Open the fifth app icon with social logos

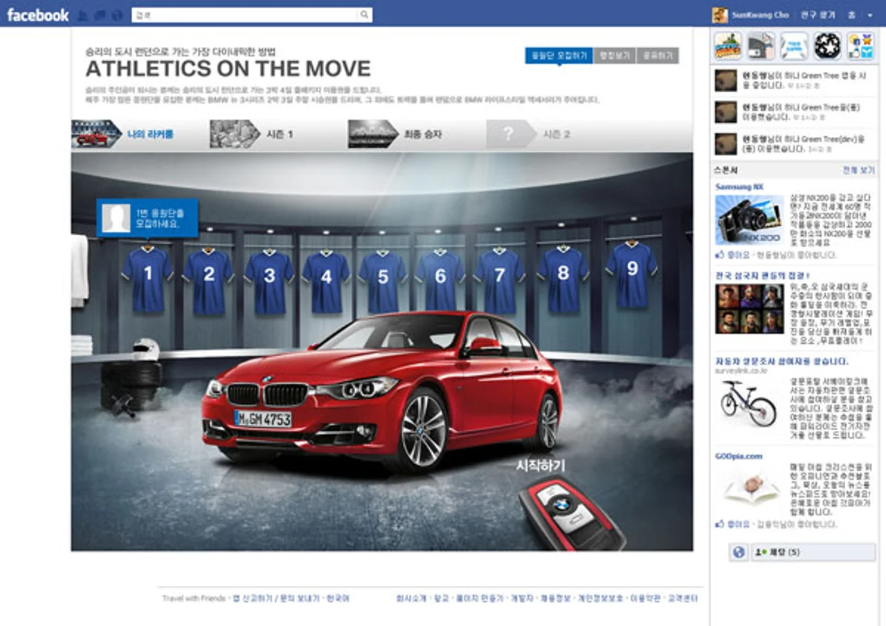pyautogui.click(x=861, y=46)
